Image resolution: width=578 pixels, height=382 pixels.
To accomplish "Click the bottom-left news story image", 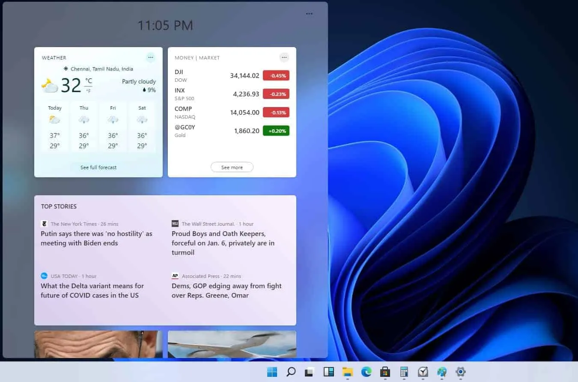I will tap(98, 347).
